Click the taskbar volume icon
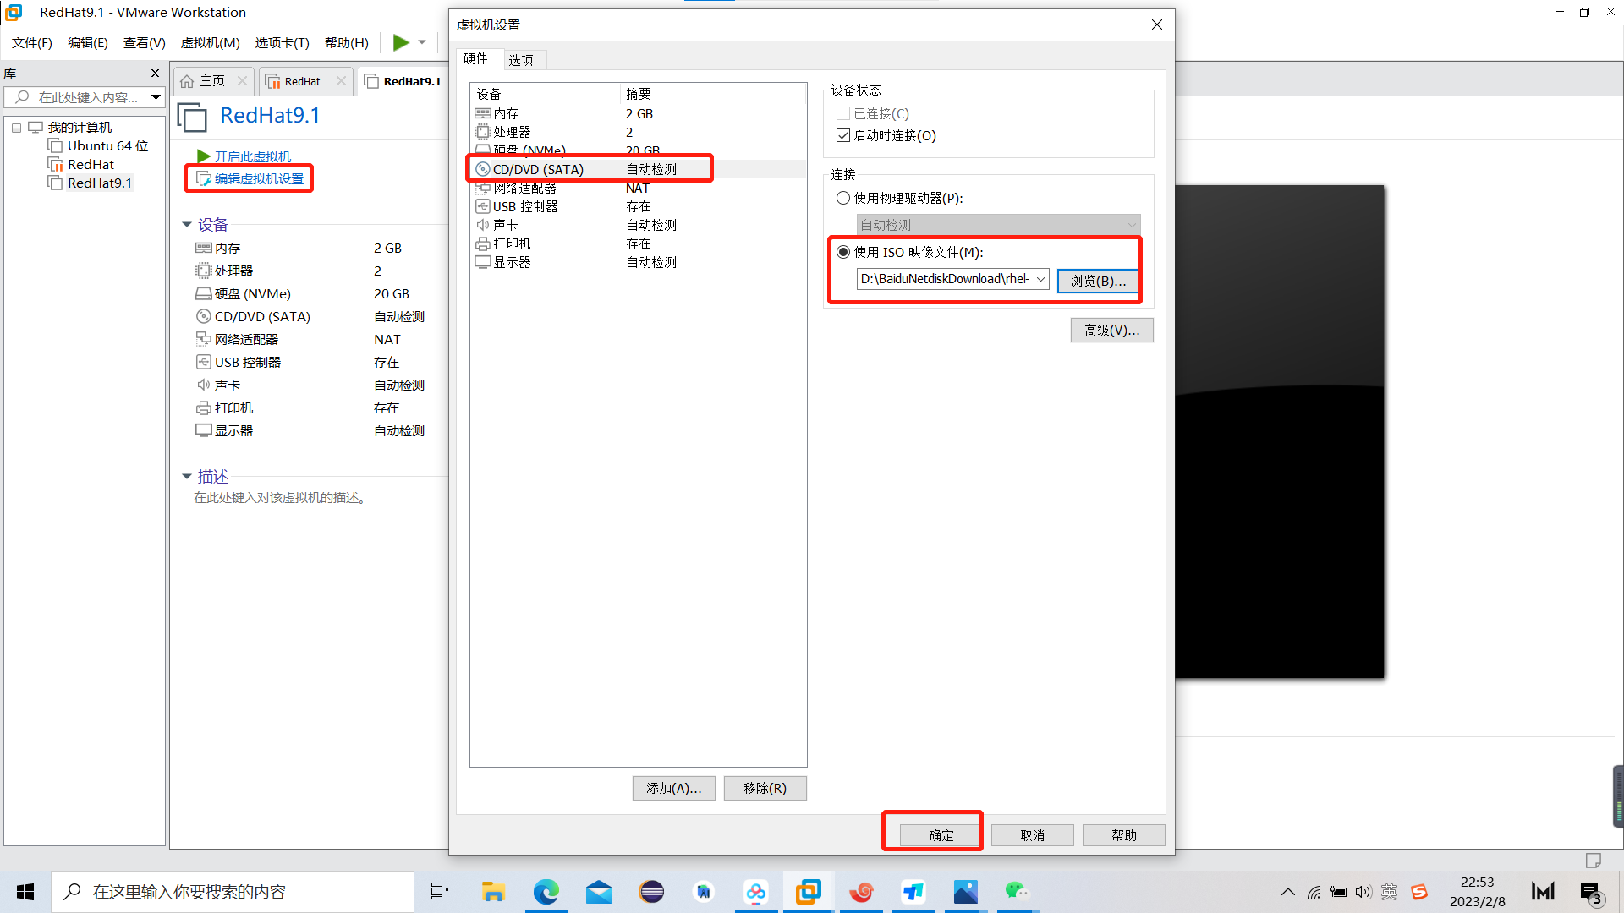 point(1363,892)
